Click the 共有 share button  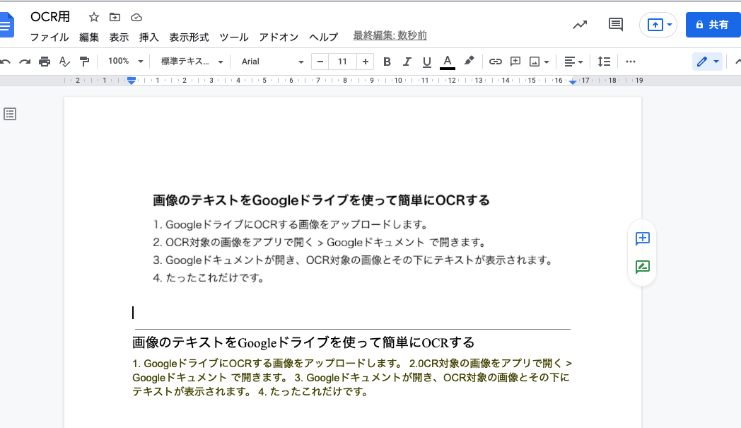click(x=713, y=25)
